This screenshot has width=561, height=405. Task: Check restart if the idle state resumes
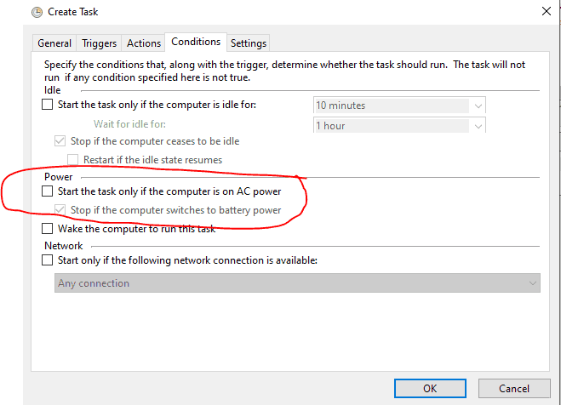point(72,159)
